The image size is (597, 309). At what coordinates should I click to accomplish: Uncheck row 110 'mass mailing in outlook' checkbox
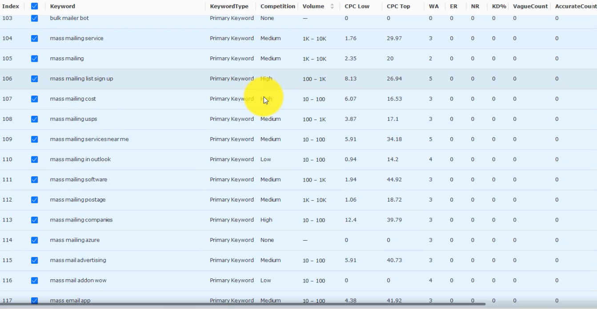(x=34, y=159)
